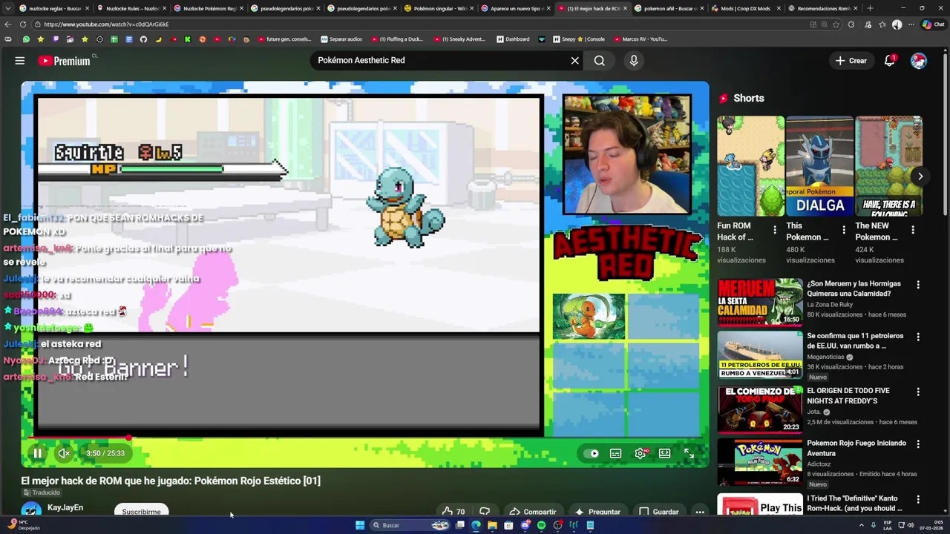Image resolution: width=950 pixels, height=534 pixels.
Task: Clear the search query with the X
Action: click(574, 61)
